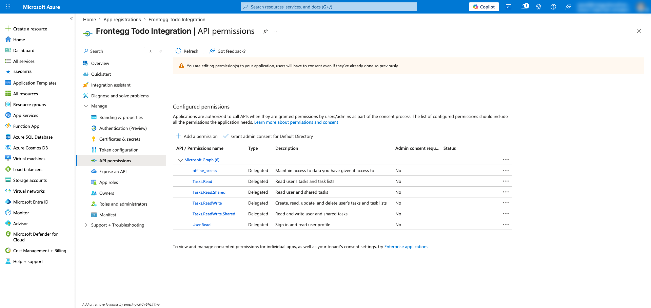
Task: Open the User.Read permission link
Action: pos(201,225)
